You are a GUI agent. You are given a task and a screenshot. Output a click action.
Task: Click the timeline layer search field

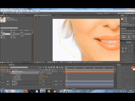pyautogui.click(x=19, y=67)
